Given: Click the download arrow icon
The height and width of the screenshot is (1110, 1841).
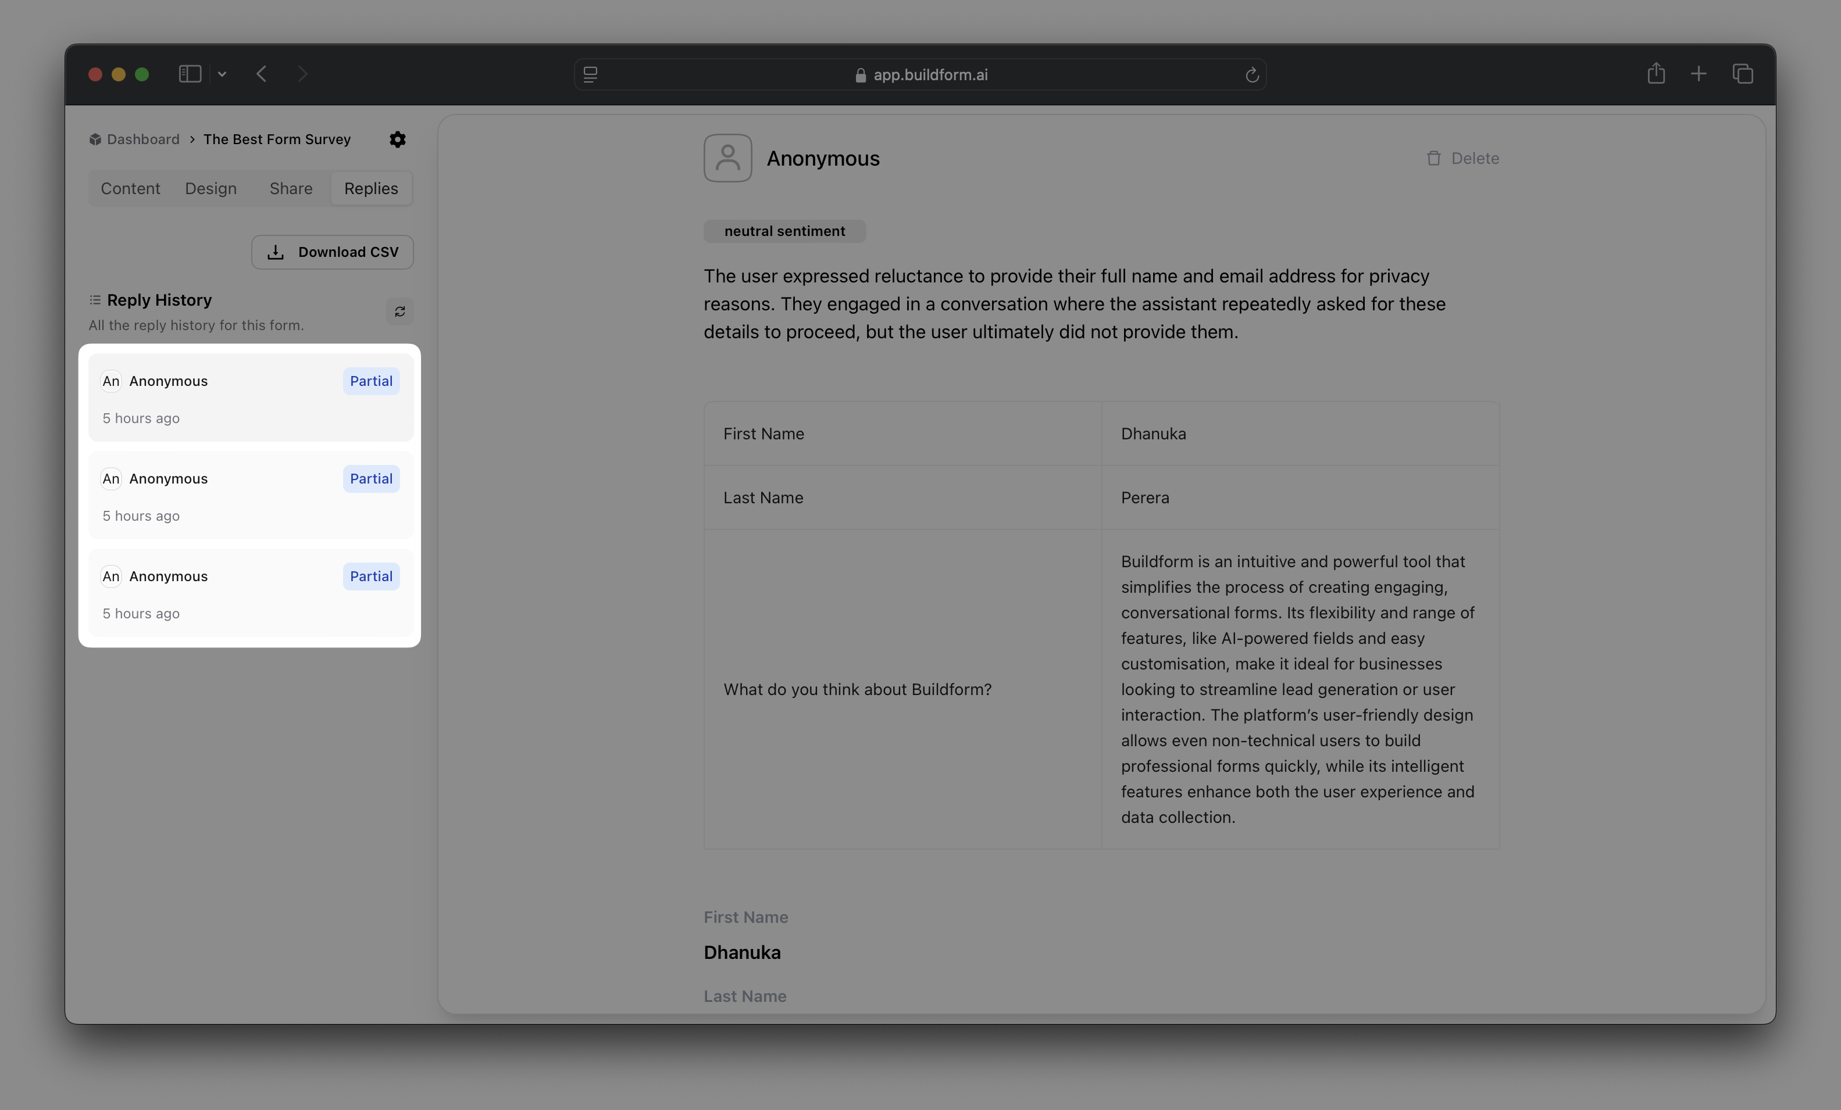Looking at the screenshot, I should coord(276,252).
